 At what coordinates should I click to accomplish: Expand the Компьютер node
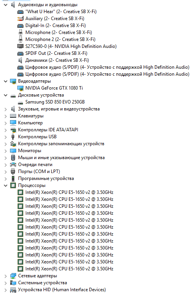click(6, 123)
